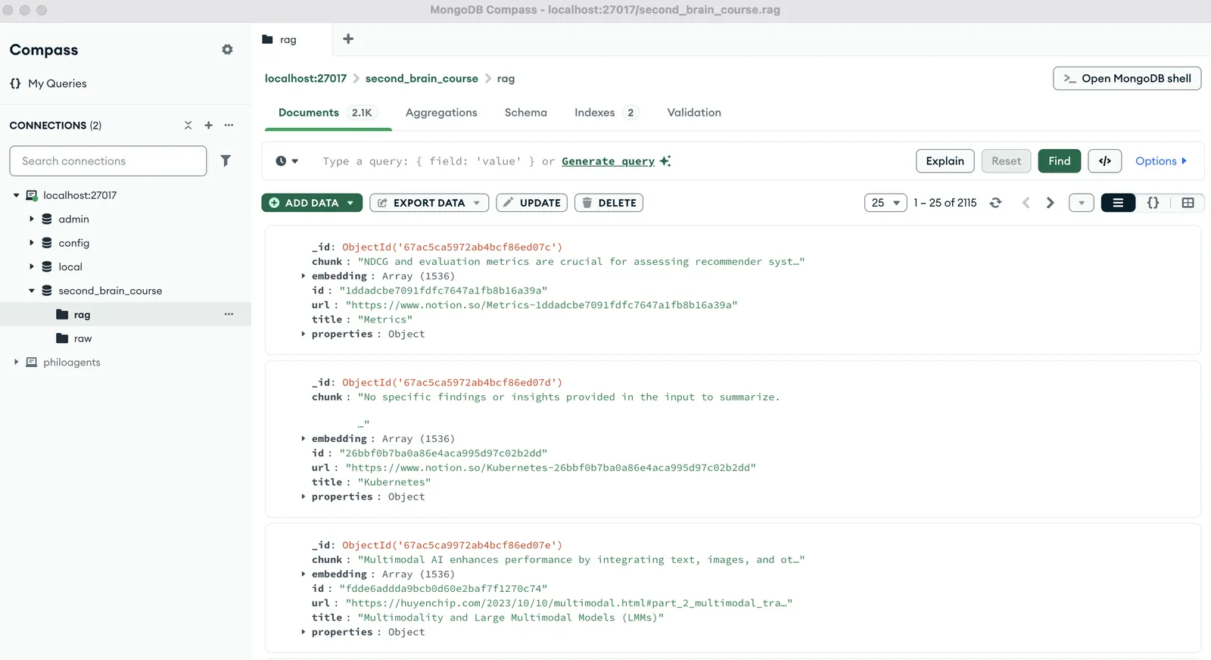Switch to list view
Screen dimensions: 1211x660
[x=1118, y=203]
